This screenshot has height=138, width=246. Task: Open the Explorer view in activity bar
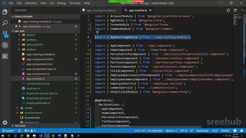coord(5,12)
